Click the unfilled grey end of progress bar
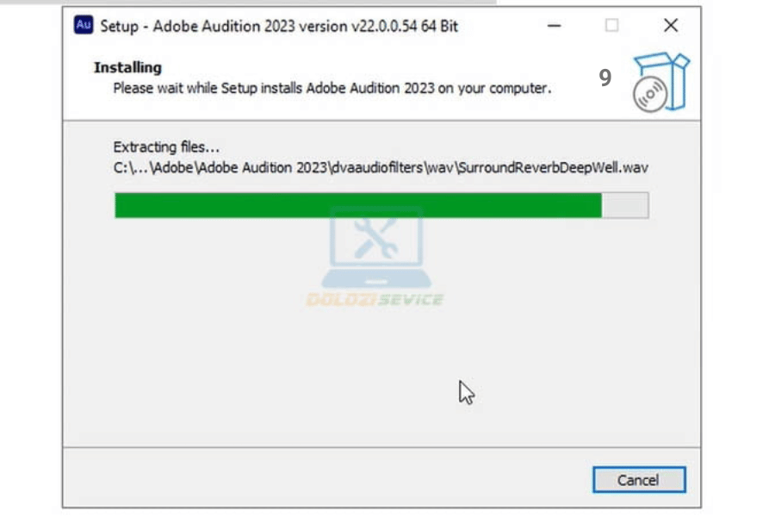The image size is (775, 517). point(625,205)
